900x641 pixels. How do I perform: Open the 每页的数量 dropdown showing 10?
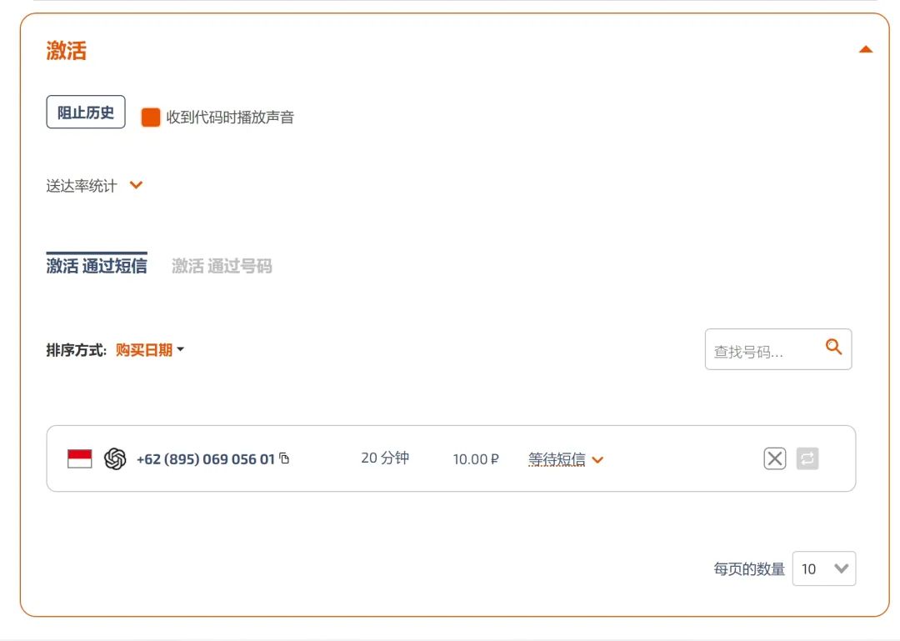pyautogui.click(x=823, y=568)
